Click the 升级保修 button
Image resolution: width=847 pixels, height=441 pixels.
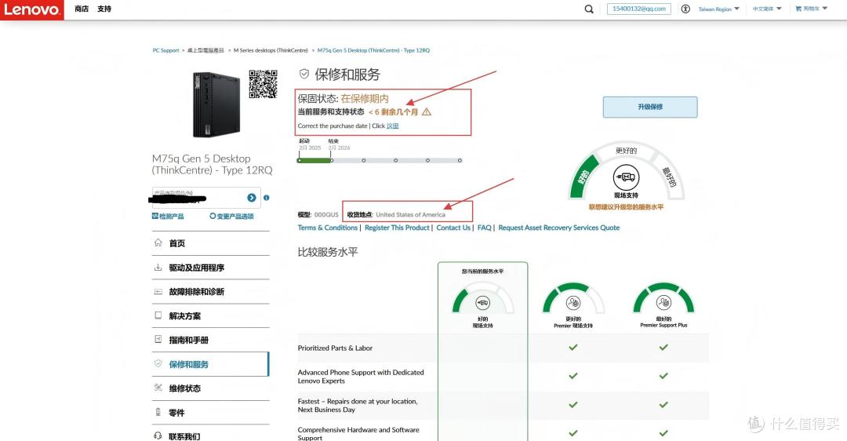coord(650,107)
